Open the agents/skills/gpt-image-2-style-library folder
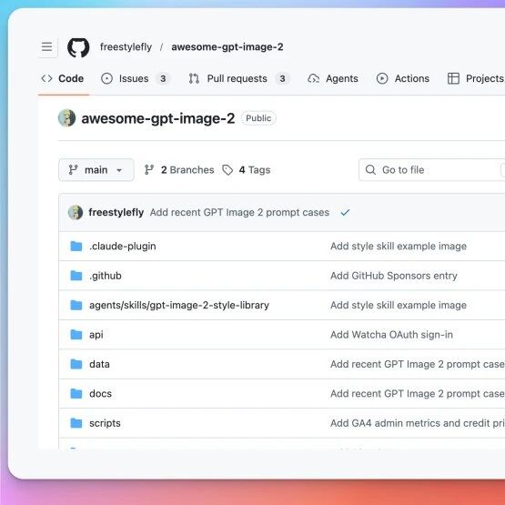 pyautogui.click(x=179, y=305)
